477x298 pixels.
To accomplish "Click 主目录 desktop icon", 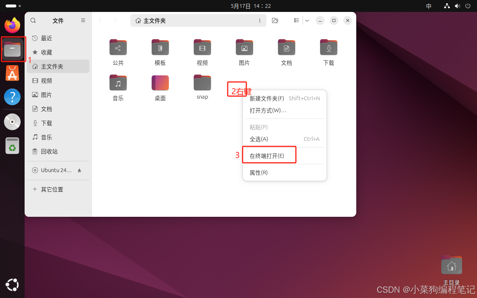I will [452, 270].
